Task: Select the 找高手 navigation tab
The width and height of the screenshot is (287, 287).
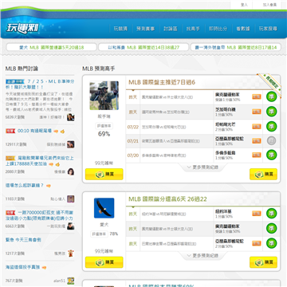Action: click(x=193, y=29)
